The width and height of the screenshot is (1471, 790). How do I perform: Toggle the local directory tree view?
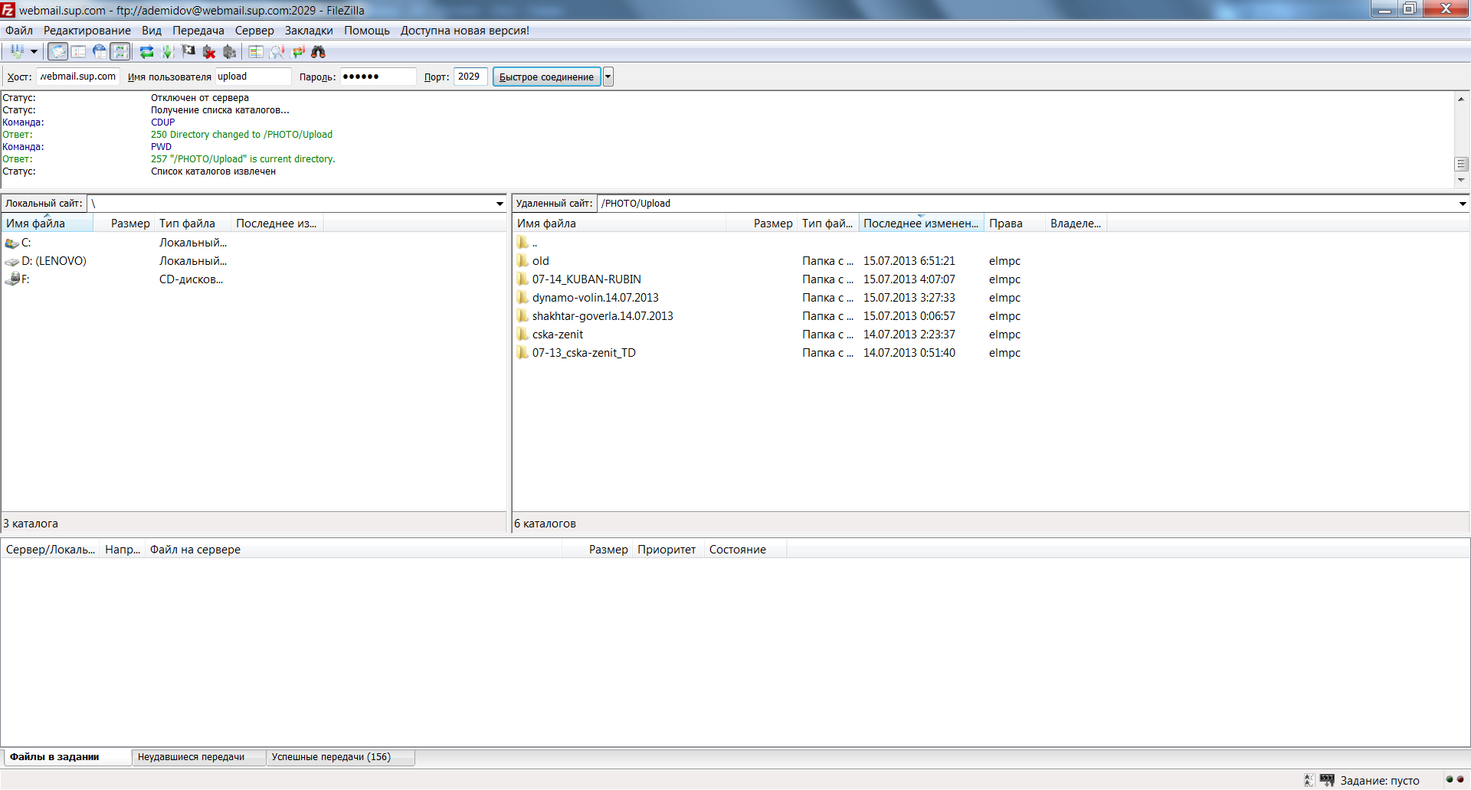tap(78, 51)
